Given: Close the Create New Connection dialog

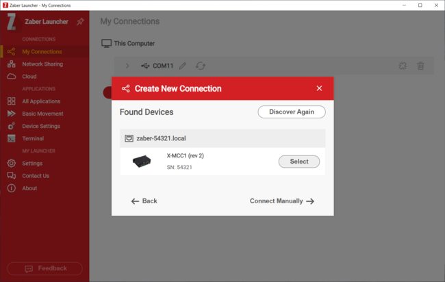Looking at the screenshot, I should (319, 88).
